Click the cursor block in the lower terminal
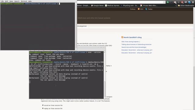 (x=30, y=82)
